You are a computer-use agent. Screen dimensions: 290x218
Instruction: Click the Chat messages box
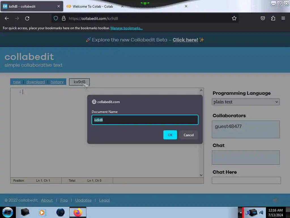246,157
